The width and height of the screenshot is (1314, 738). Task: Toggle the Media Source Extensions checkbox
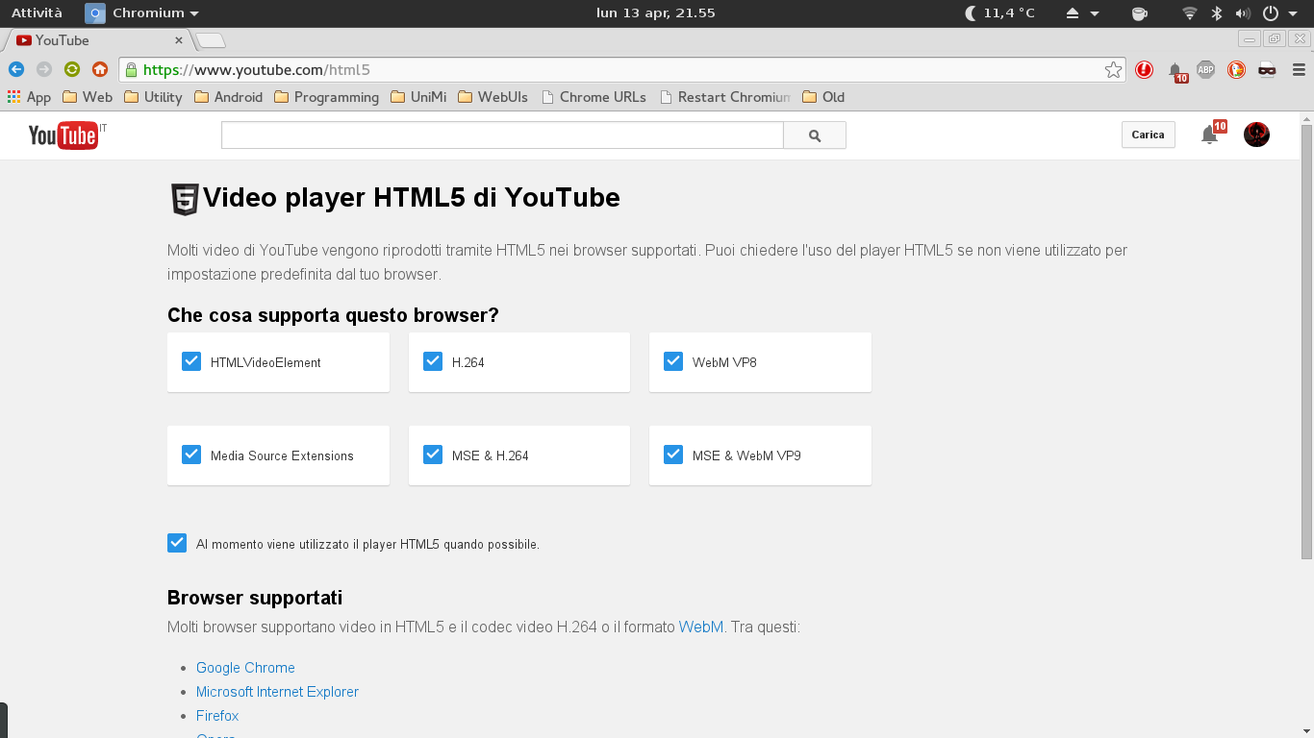coord(191,455)
